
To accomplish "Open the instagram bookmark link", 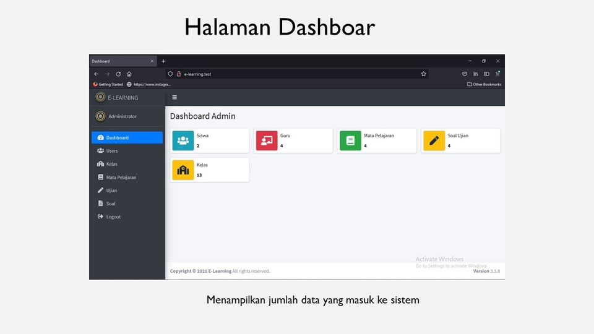I will click(149, 85).
